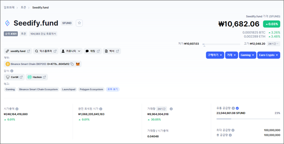
Task: Open the CertiK audit link
Action: tap(14, 77)
